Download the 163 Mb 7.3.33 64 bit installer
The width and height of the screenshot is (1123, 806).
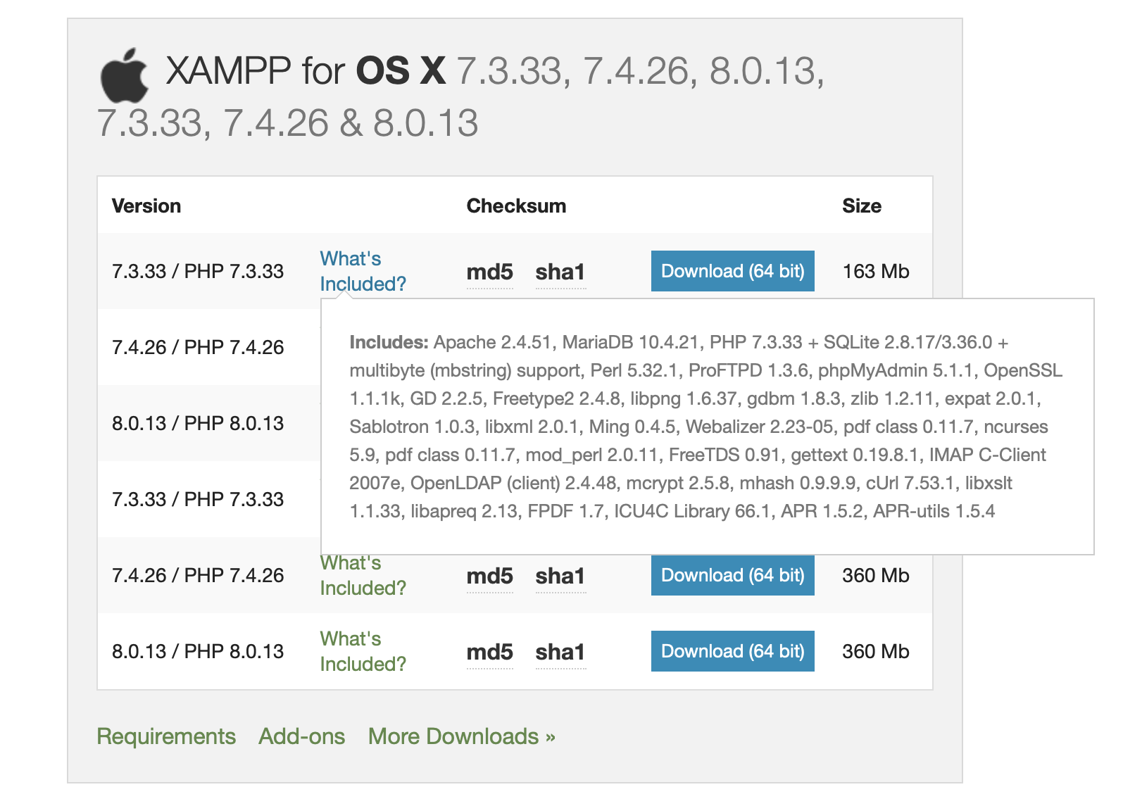coord(732,271)
